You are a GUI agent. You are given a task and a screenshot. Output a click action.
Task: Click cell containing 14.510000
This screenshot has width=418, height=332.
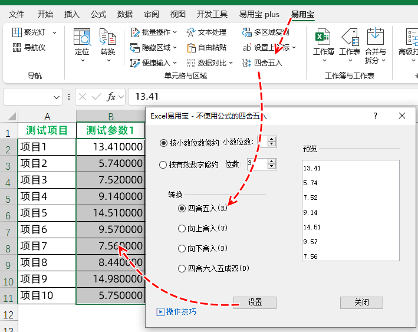(x=111, y=213)
